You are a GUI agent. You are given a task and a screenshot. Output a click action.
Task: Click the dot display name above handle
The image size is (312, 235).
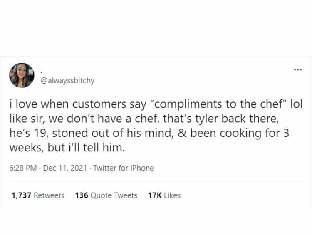(42, 71)
